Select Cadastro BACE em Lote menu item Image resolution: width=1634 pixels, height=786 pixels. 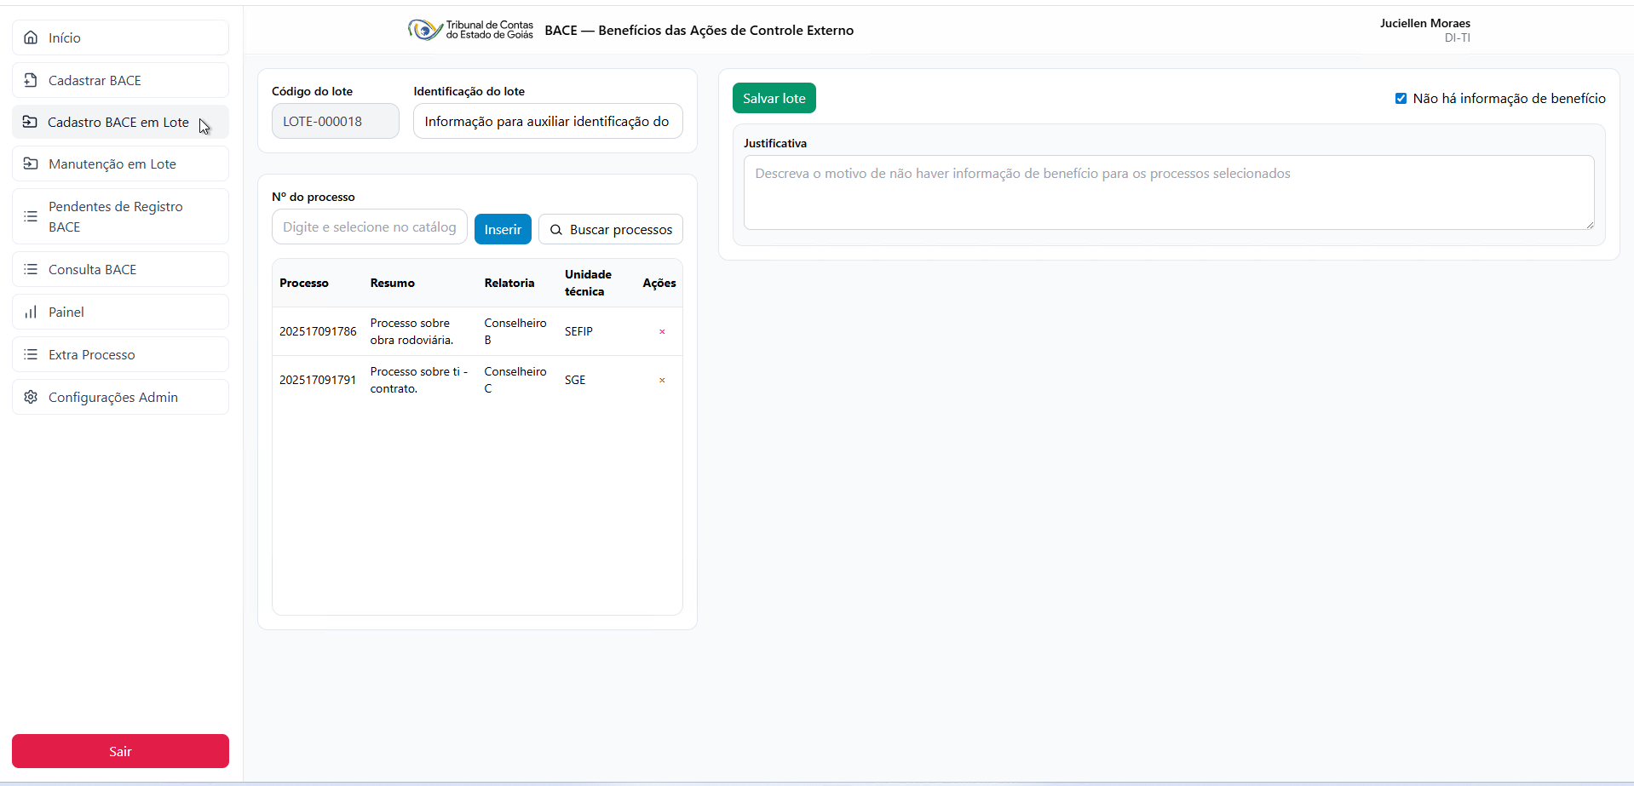coord(118,122)
